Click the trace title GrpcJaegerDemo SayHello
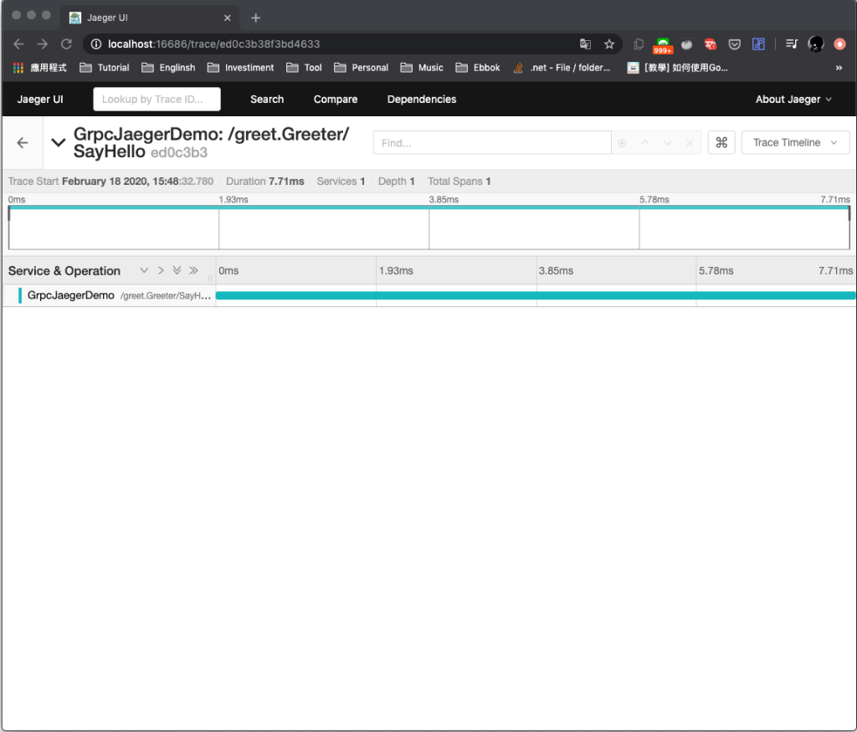Screen dimensions: 857x732 point(211,142)
